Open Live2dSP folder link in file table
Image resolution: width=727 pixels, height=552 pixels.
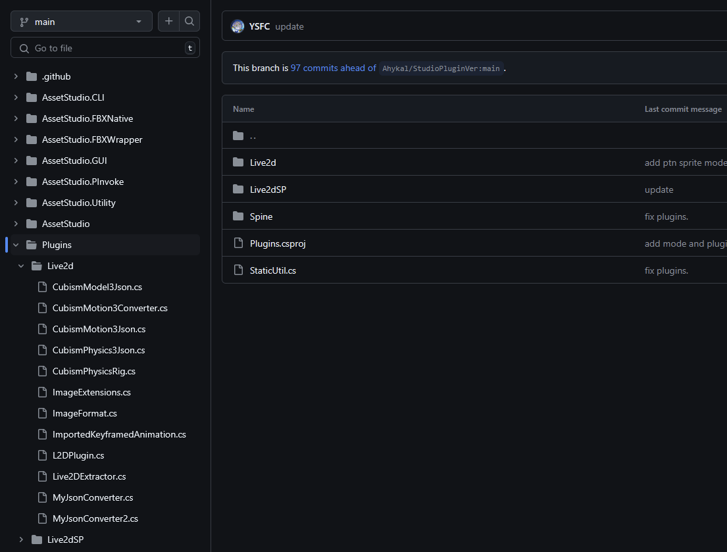268,189
